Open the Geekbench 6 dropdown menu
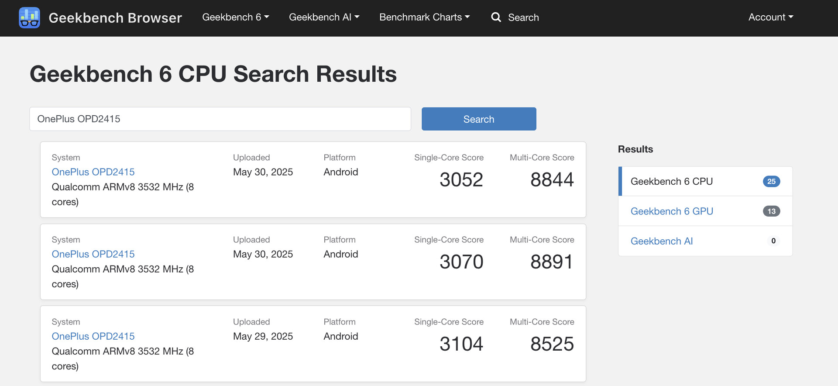 pos(235,17)
